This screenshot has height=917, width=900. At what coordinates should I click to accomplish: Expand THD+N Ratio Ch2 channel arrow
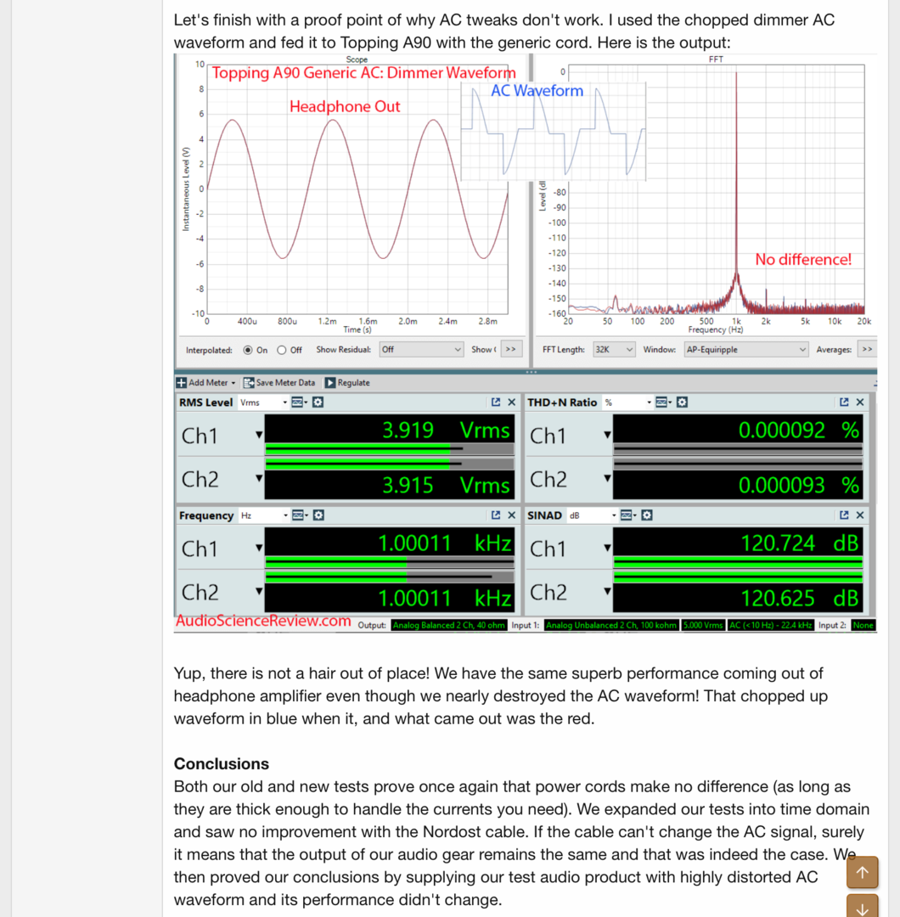tap(607, 478)
